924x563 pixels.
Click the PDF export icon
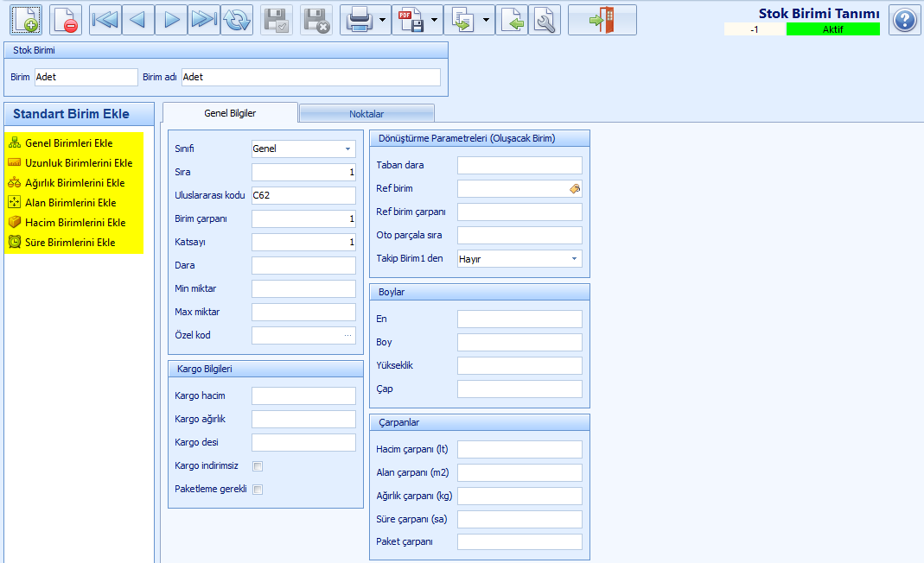411,20
